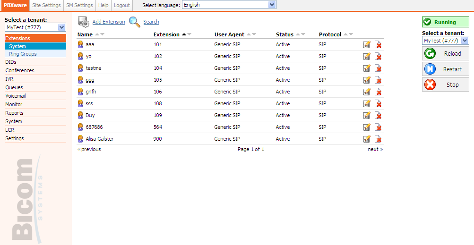The height and width of the screenshot is (245, 474).
Task: Click the Add Extension gear icon
Action: coord(84,22)
